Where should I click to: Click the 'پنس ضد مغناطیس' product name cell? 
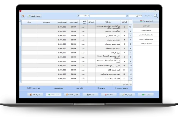108,35
